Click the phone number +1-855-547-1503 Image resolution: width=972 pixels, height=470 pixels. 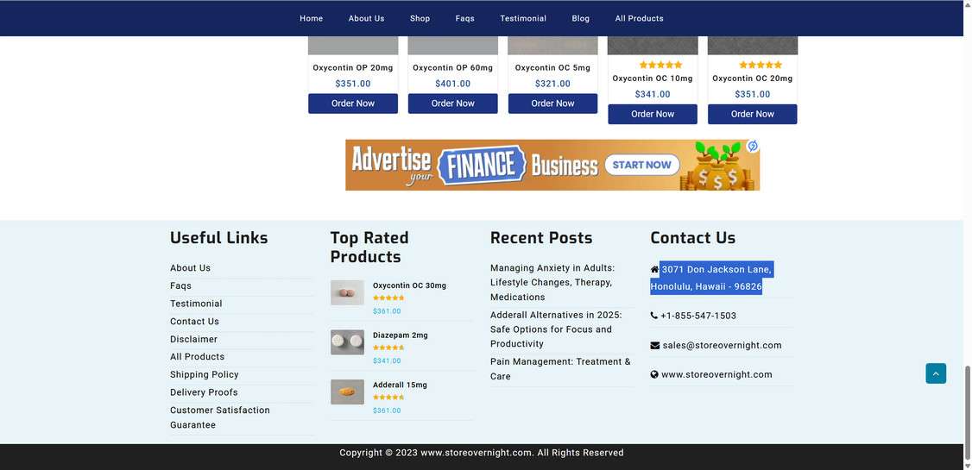[x=698, y=316]
